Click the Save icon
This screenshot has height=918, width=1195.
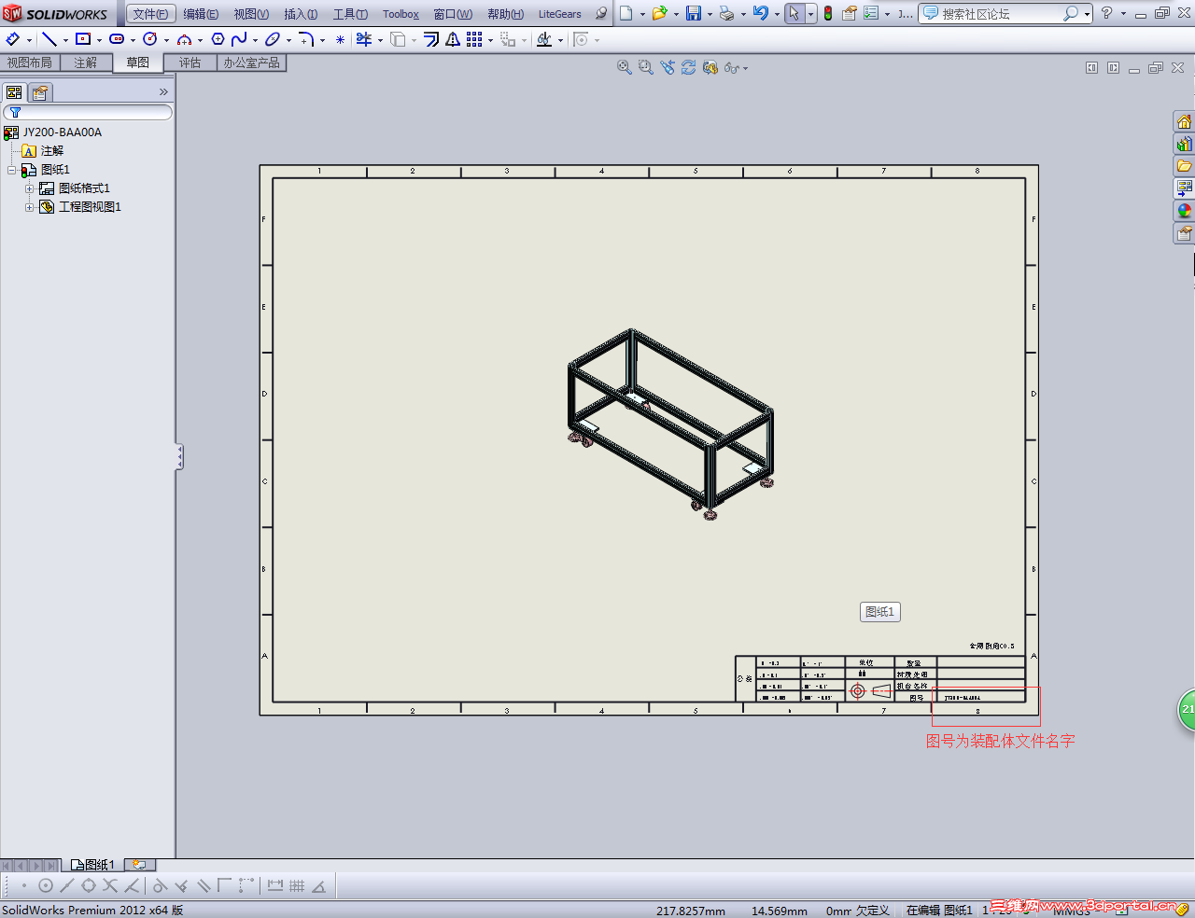point(694,13)
